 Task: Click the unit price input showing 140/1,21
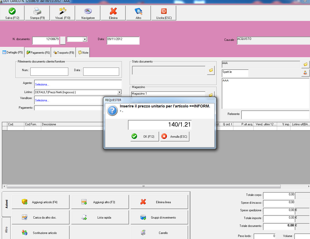[x=160, y=125]
